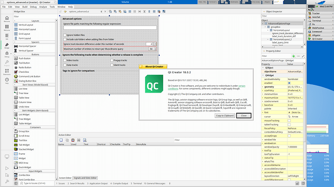Open the Extensions mode in the sidebar
This screenshot has height=187, width=334.
(7, 72)
